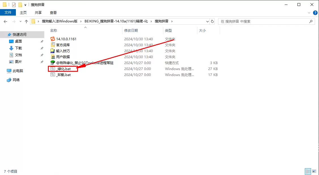Go up one folder level
The height and width of the screenshot is (175, 319).
[26, 21]
